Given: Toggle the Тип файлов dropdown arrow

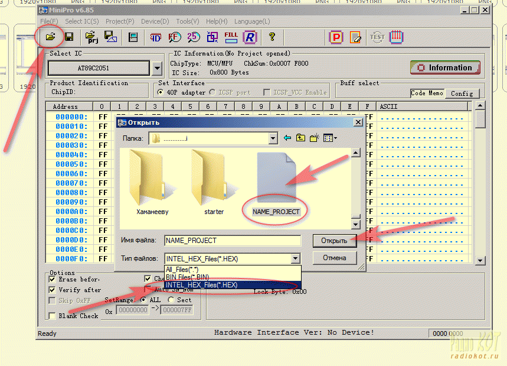Looking at the screenshot, I should click(296, 259).
